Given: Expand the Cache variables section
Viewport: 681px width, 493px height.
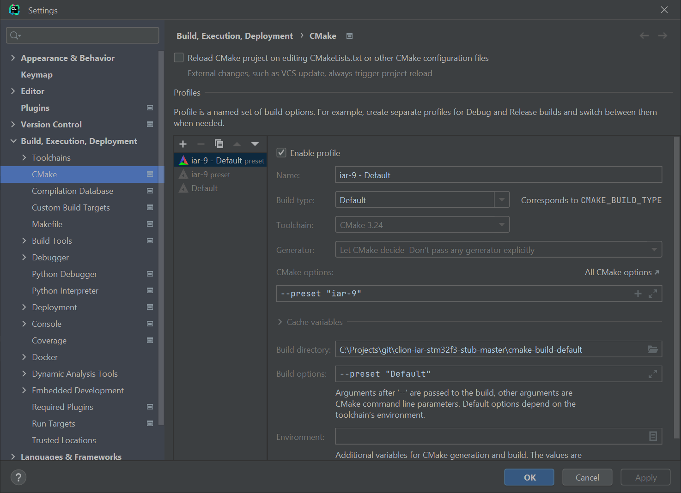Looking at the screenshot, I should coord(280,322).
